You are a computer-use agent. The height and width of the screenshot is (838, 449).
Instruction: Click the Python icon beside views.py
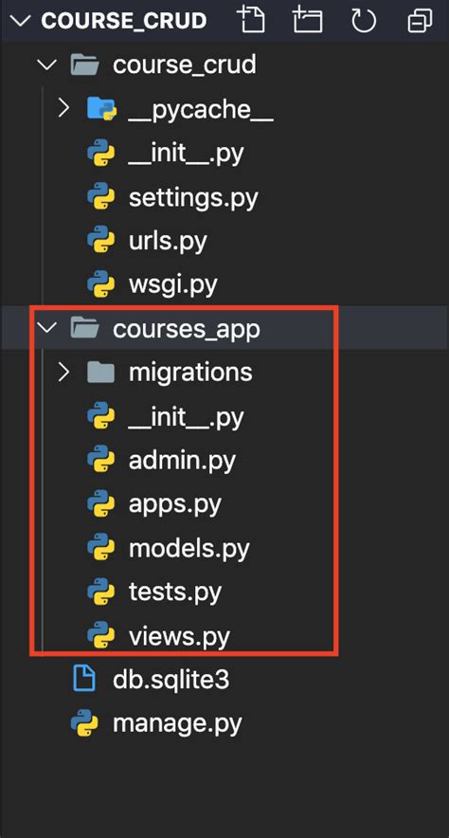click(101, 635)
